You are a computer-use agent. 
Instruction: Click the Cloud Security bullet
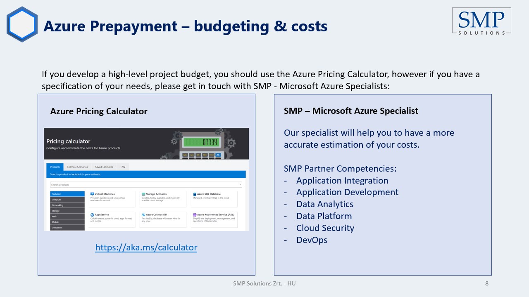point(325,228)
